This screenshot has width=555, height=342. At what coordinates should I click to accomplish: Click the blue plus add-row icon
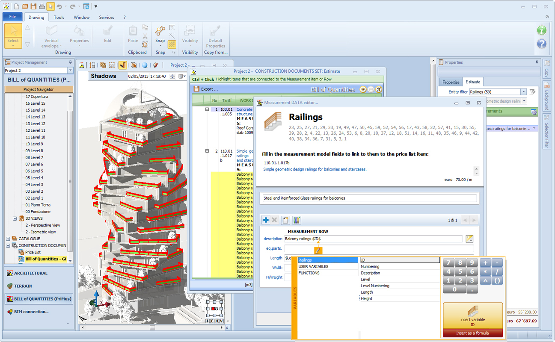266,220
